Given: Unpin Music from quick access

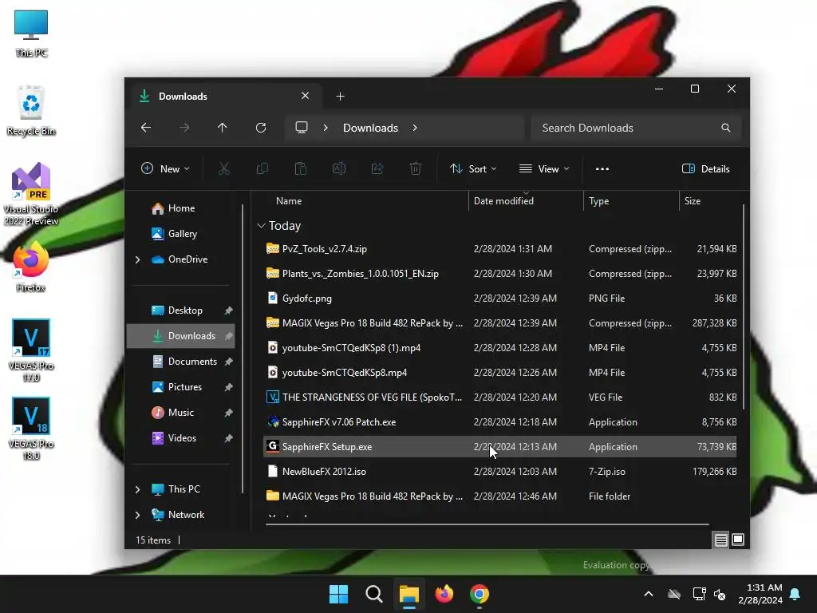Looking at the screenshot, I should coord(228,413).
